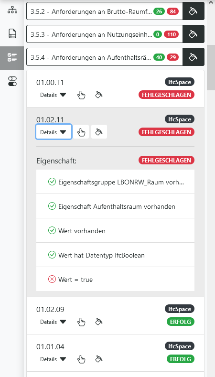Colorize element 01.02.11 with paint bucket
This screenshot has height=377, width=215.
click(x=99, y=132)
